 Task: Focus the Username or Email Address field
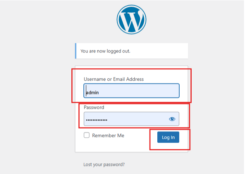[x=132, y=91]
